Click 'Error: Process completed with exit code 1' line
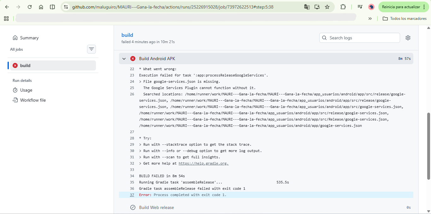This screenshot has width=431, height=214. (x=183, y=195)
